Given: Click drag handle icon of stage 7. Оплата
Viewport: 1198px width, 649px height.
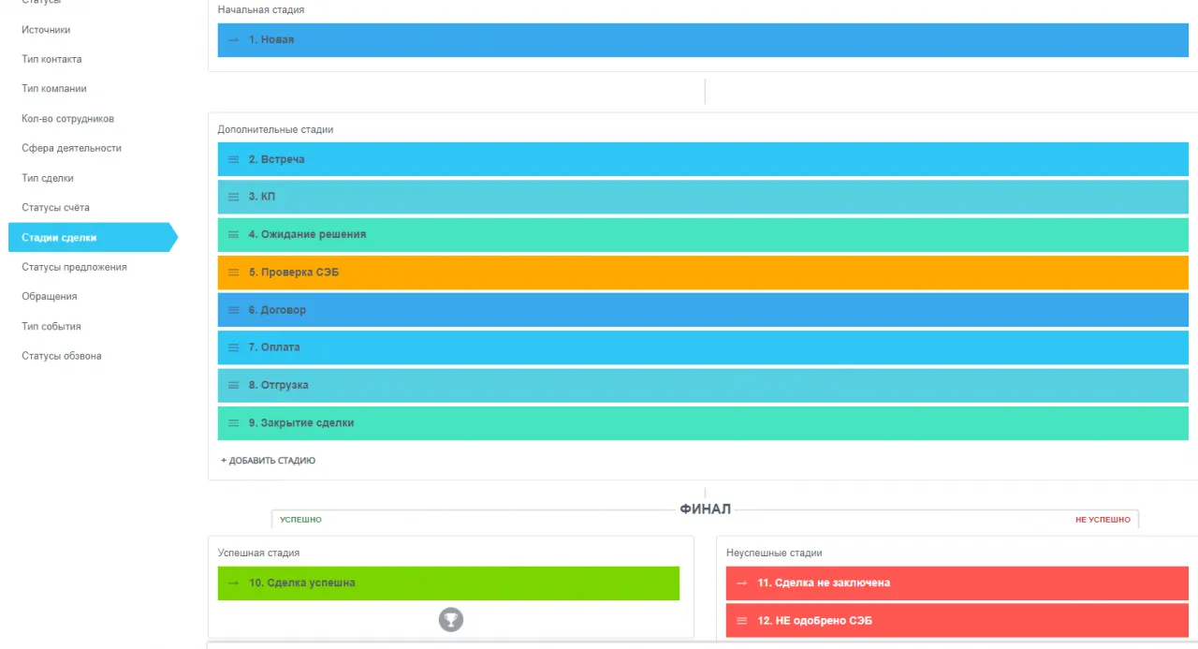Looking at the screenshot, I should pos(234,347).
